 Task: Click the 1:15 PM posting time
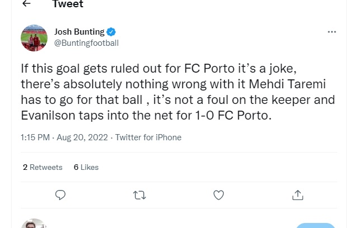click(35, 137)
